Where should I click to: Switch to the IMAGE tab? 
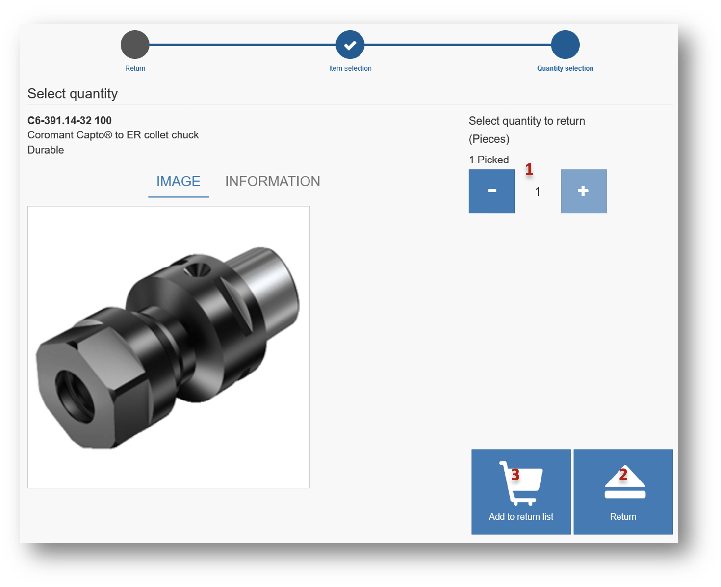[178, 182]
